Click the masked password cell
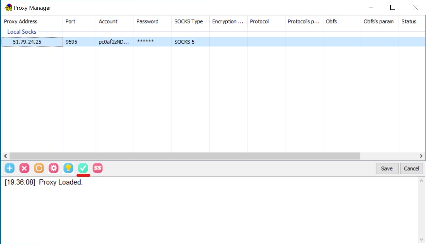This screenshot has width=426, height=244. (145, 42)
